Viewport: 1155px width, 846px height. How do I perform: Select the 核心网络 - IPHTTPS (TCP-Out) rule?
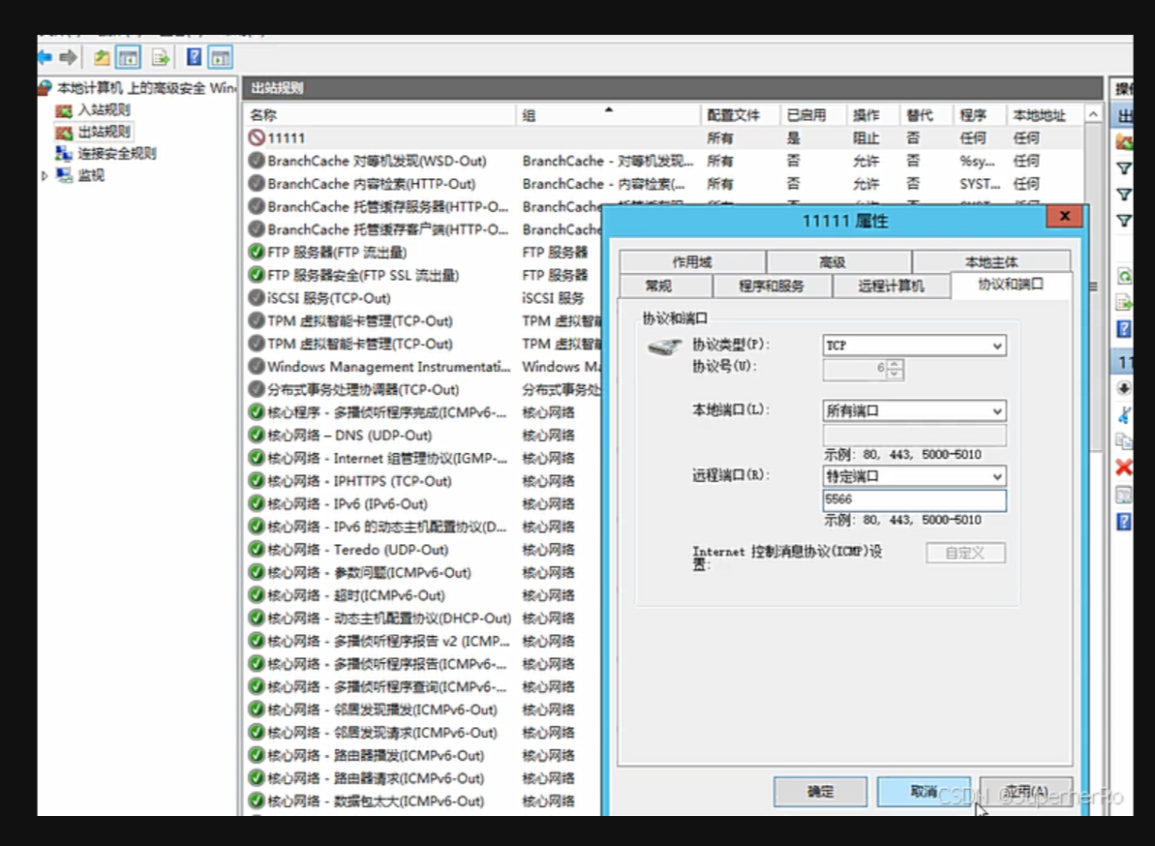tap(359, 481)
